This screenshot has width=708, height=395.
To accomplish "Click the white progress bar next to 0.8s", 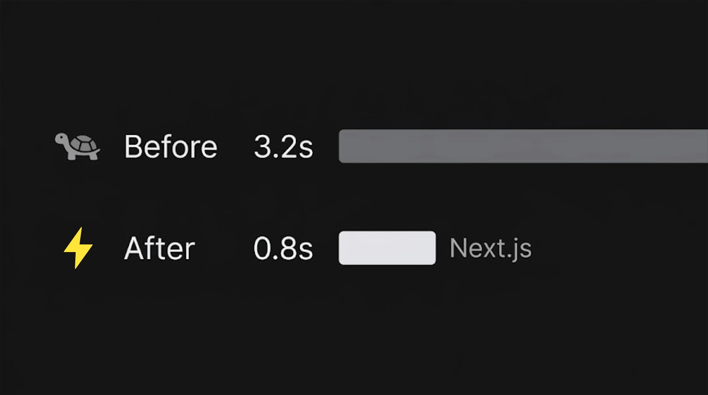I will tap(387, 248).
